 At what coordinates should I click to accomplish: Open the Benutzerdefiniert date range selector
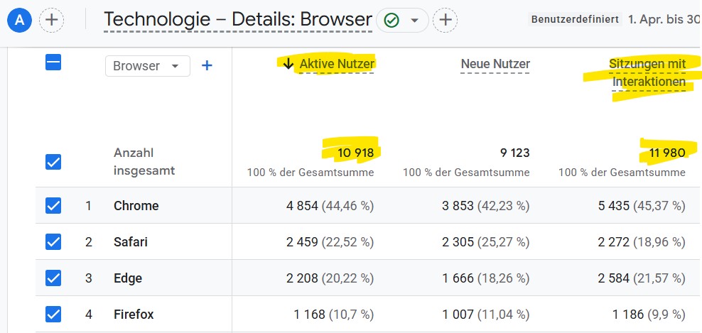pyautogui.click(x=575, y=20)
